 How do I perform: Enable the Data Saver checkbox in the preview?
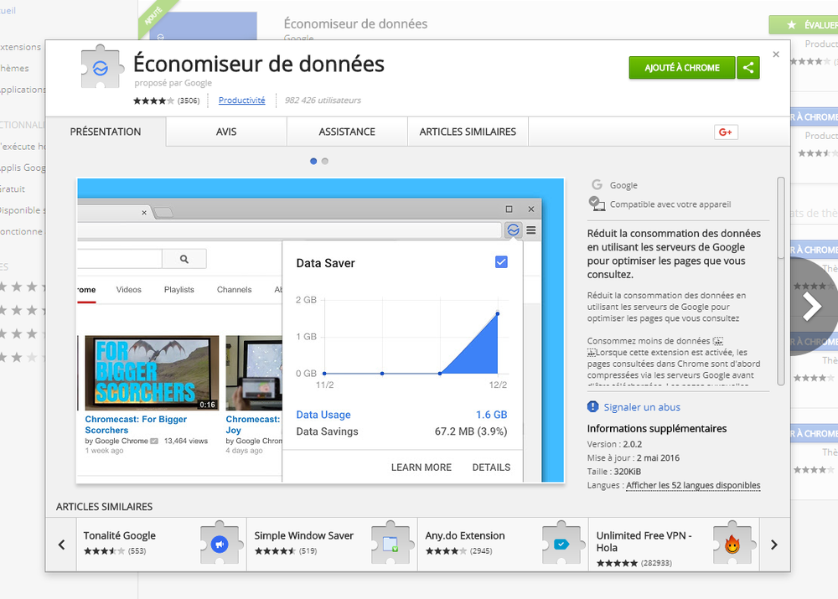tap(501, 262)
